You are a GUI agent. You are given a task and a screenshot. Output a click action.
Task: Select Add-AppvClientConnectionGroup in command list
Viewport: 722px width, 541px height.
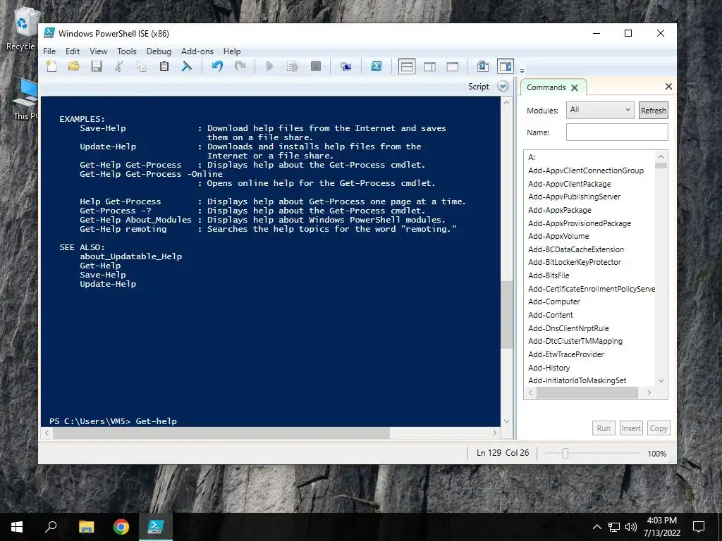[x=586, y=170]
